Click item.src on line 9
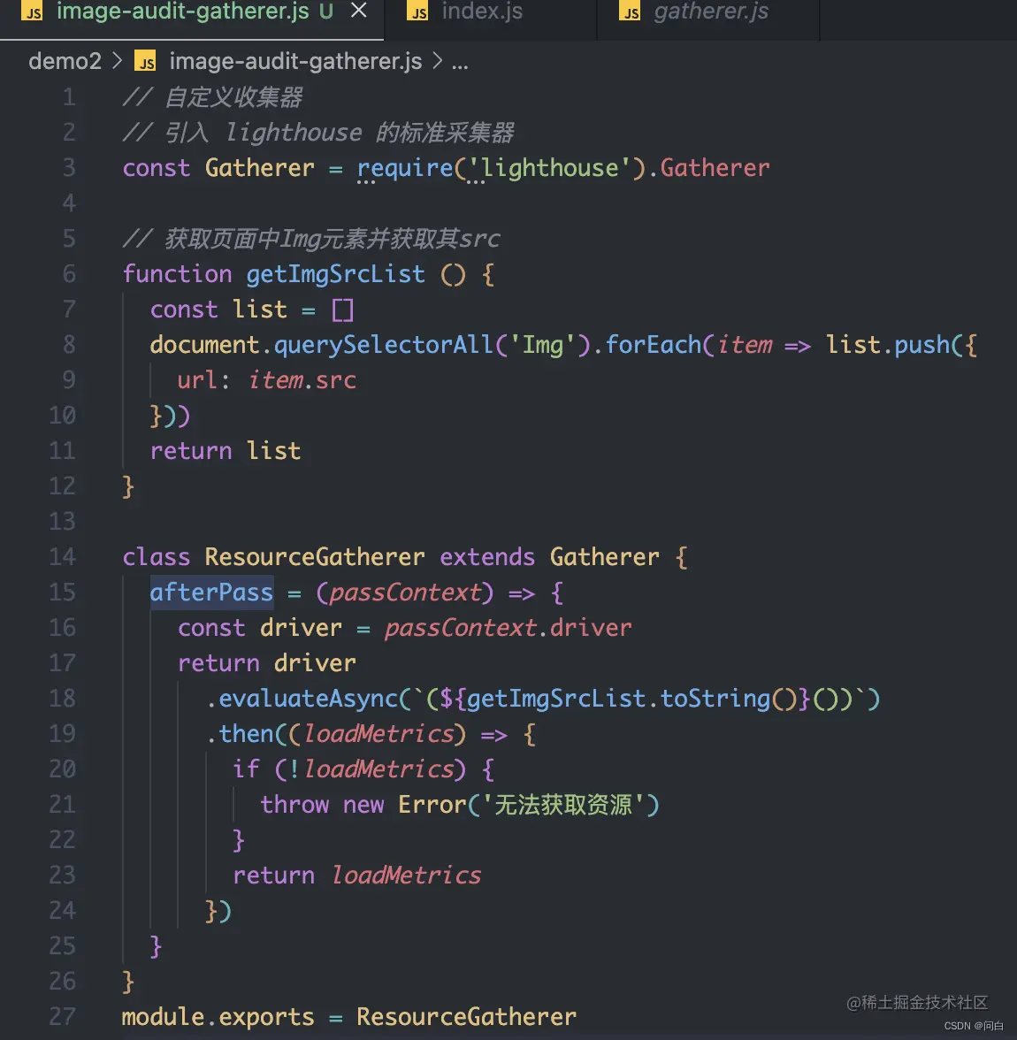This screenshot has height=1040, width=1017. click(x=302, y=380)
